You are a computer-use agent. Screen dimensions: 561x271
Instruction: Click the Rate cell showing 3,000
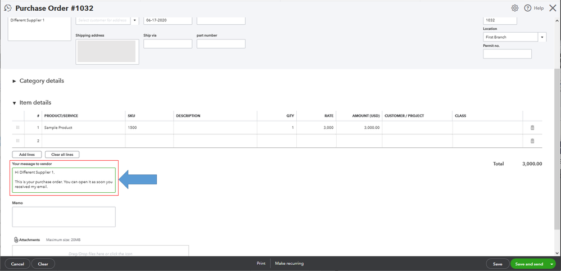316,128
